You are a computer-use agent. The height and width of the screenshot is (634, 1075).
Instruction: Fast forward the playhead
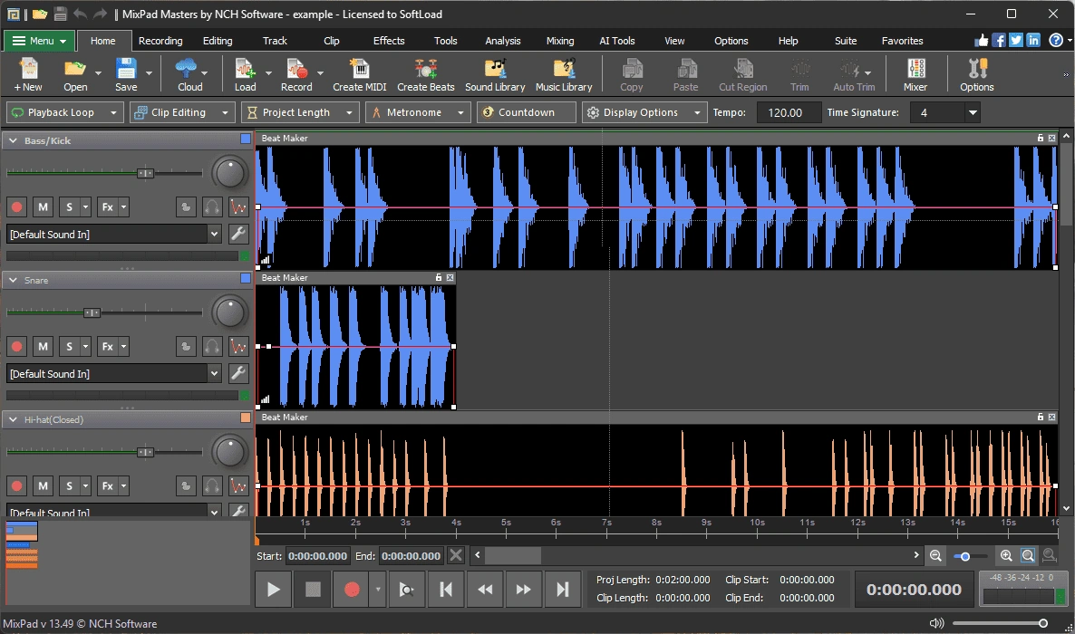coord(523,590)
